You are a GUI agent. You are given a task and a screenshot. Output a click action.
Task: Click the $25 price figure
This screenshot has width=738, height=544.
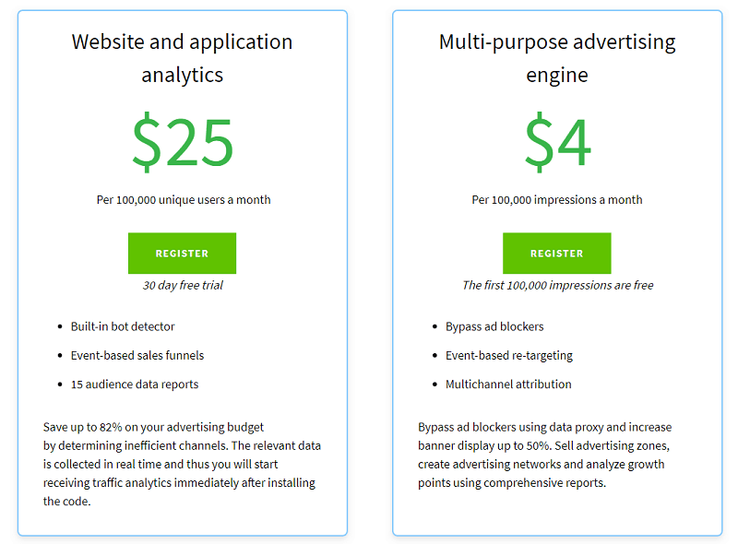(183, 142)
